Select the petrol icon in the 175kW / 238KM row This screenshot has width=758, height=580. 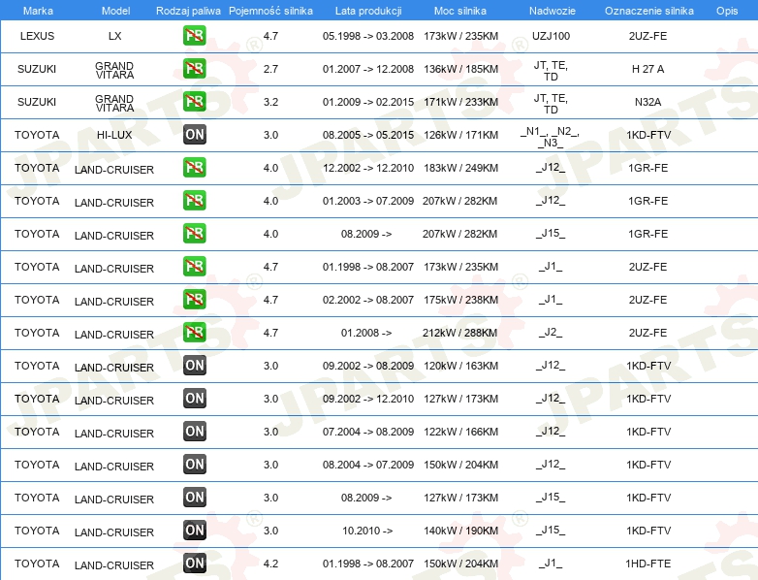click(x=194, y=300)
